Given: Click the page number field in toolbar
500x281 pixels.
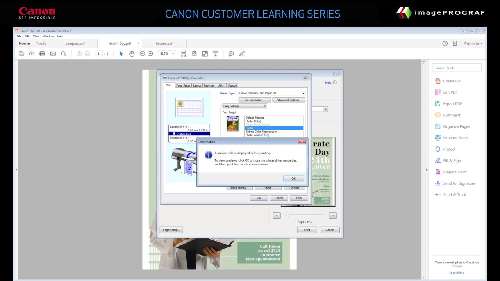Looking at the screenshot, I should [x=99, y=53].
